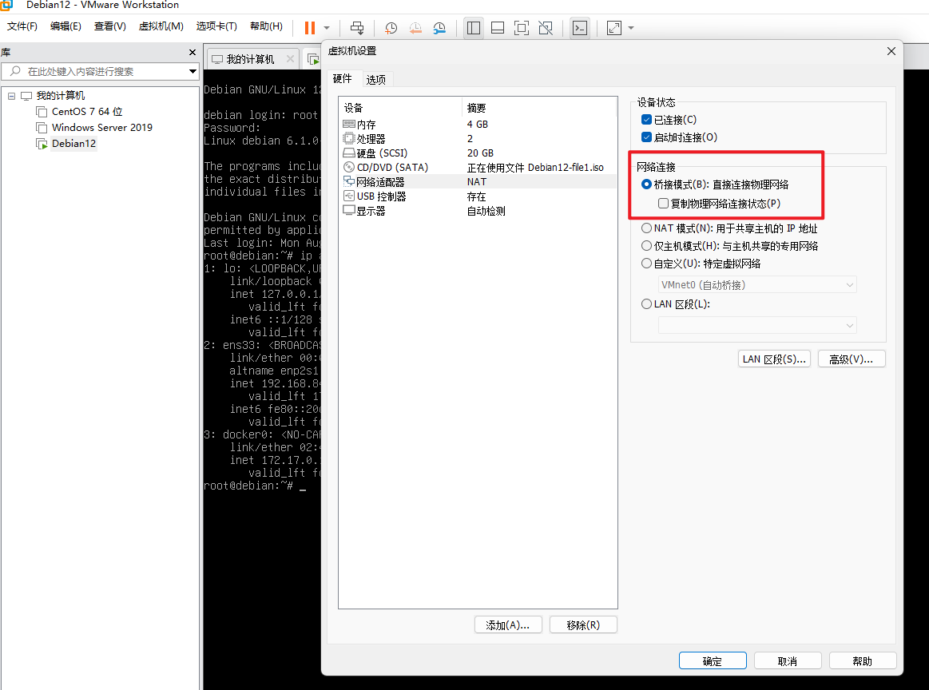The width and height of the screenshot is (929, 690).
Task: Open the 选项卡(T) menu
Action: 216,26
